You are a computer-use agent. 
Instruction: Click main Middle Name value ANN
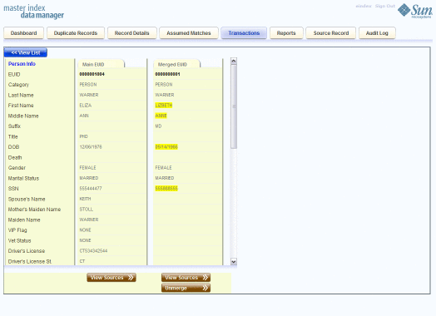[84, 116]
